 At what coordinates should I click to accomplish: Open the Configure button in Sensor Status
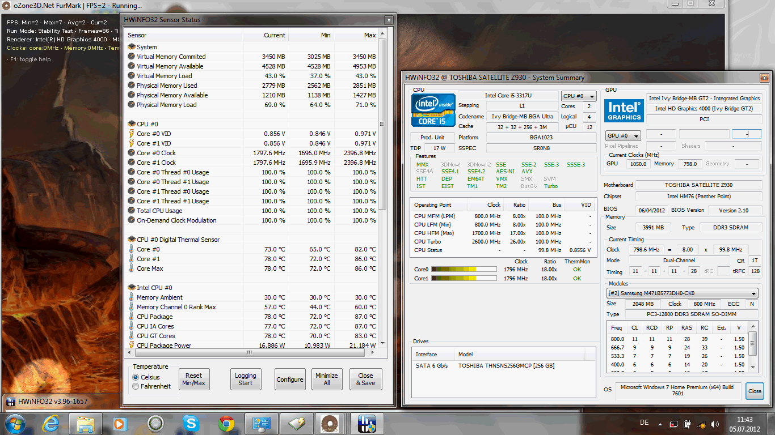click(290, 379)
